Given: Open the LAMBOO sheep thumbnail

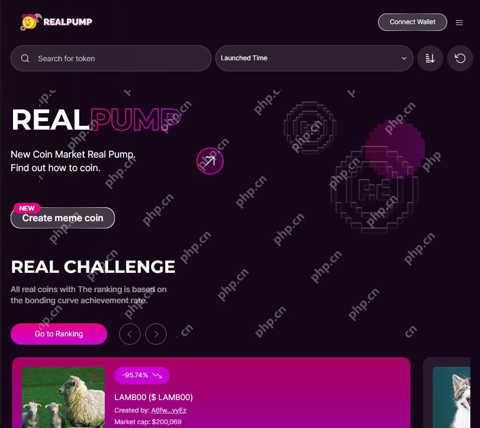Looking at the screenshot, I should pos(63,397).
